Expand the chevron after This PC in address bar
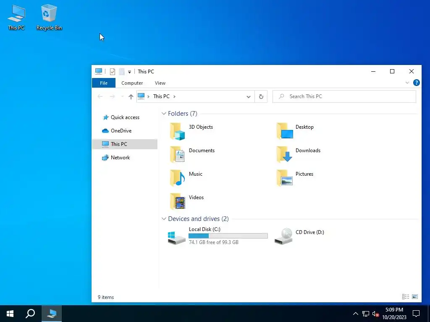Screen dimensions: 430x322 click(x=174, y=96)
